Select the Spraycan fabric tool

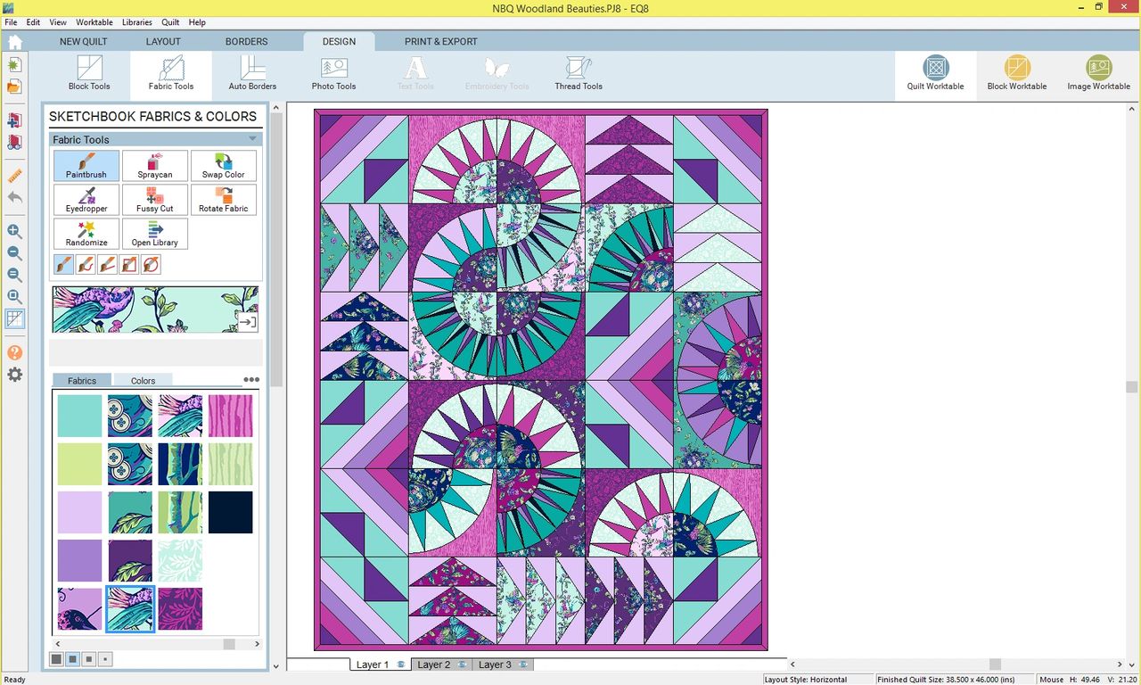click(x=155, y=166)
